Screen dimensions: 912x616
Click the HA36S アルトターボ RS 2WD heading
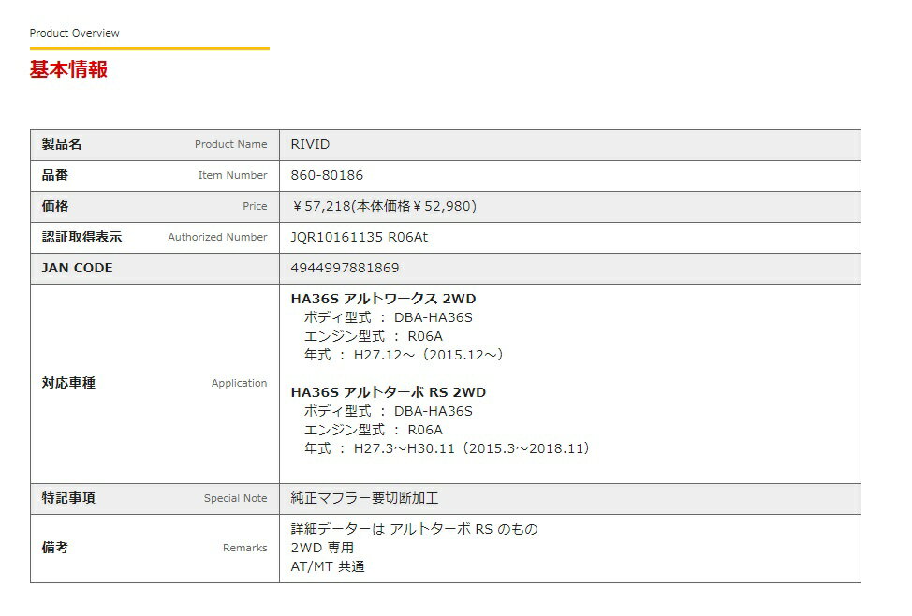[388, 392]
